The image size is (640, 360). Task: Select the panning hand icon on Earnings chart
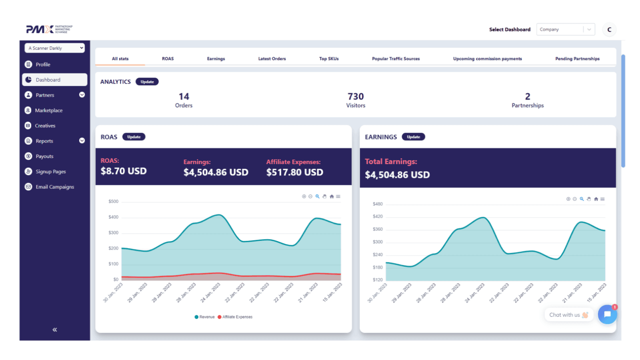[589, 199]
